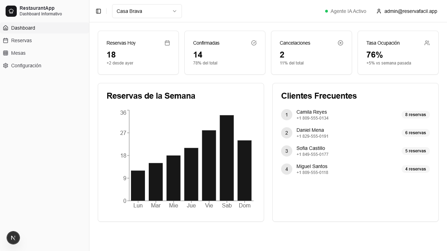Viewport: 447px width, 251px height.
Task: Select the number 3 badge for Sofia Castillo
Action: 287,151
